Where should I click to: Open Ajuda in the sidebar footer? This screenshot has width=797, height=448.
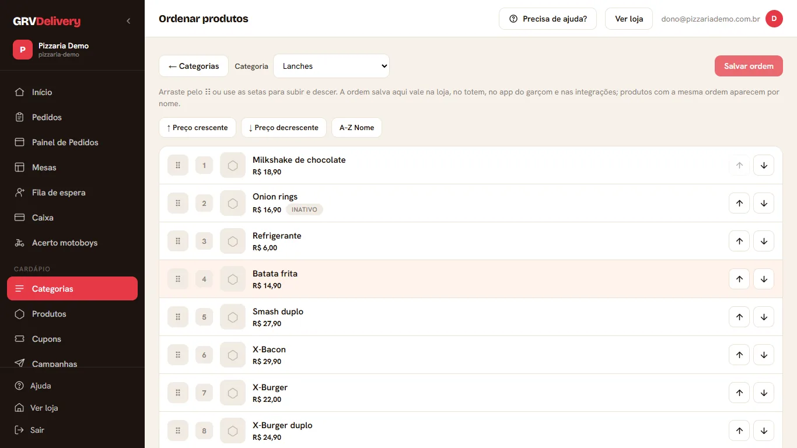click(72, 386)
